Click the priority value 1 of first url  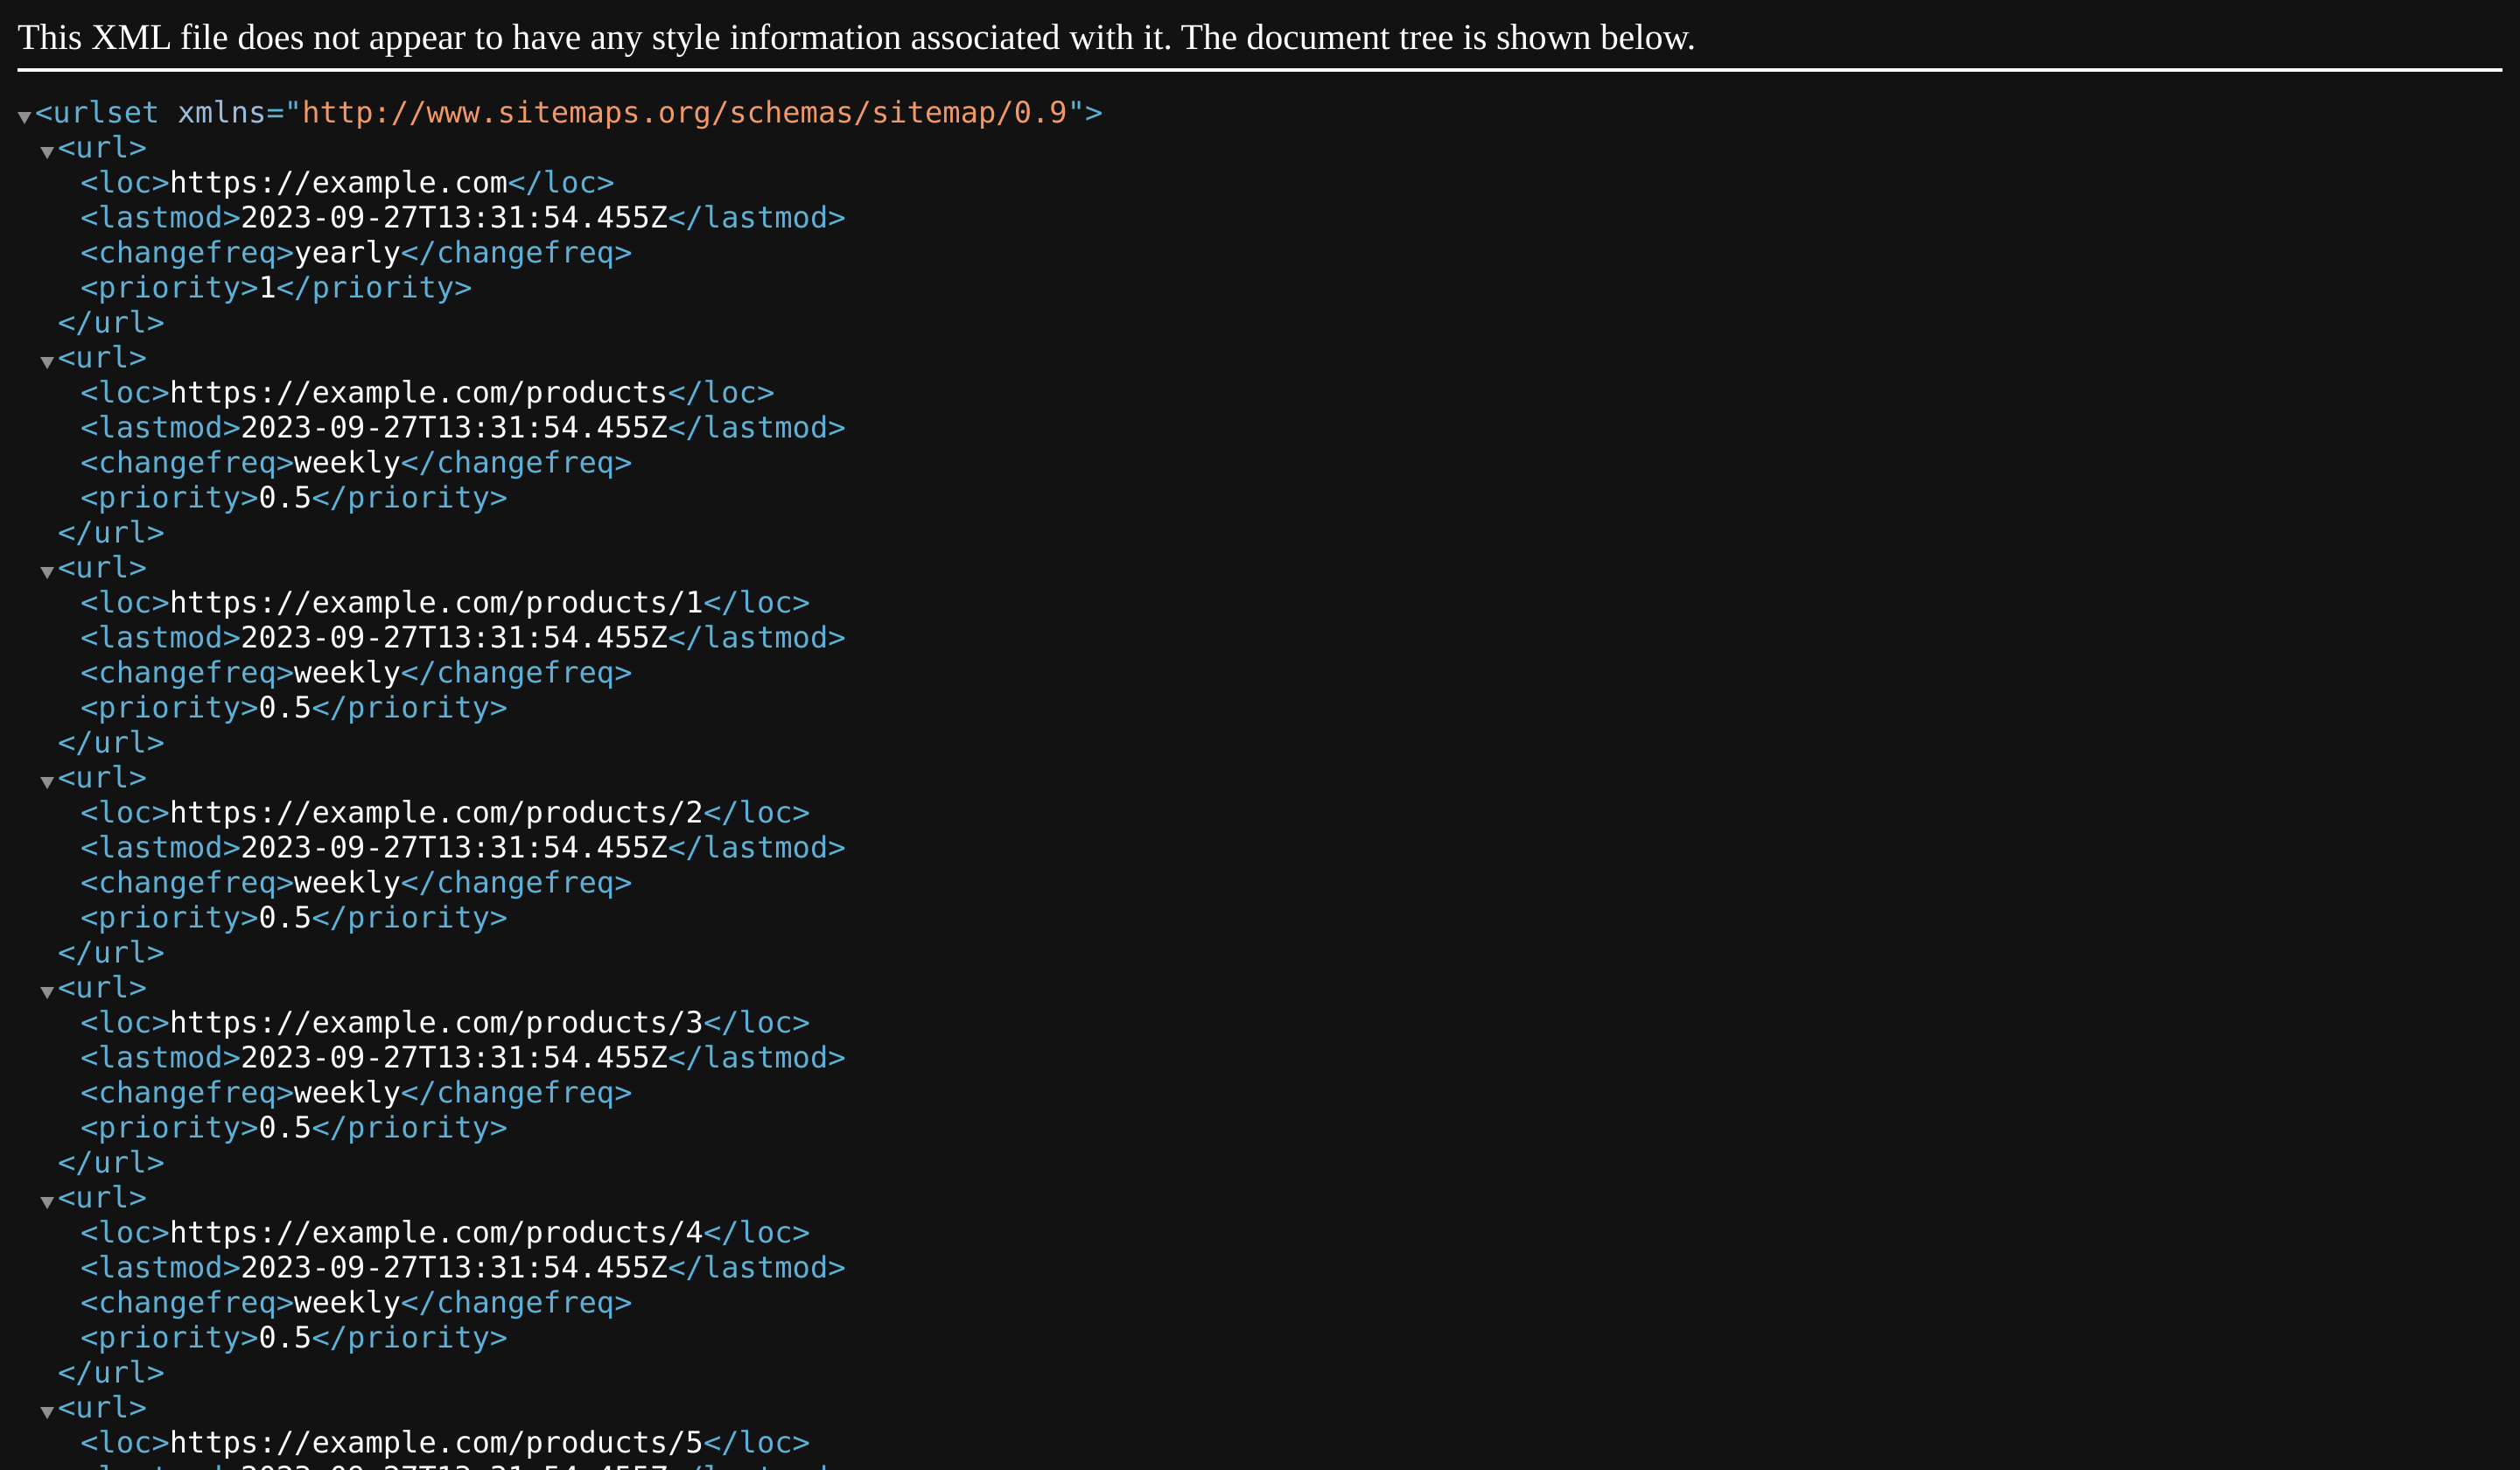267,288
